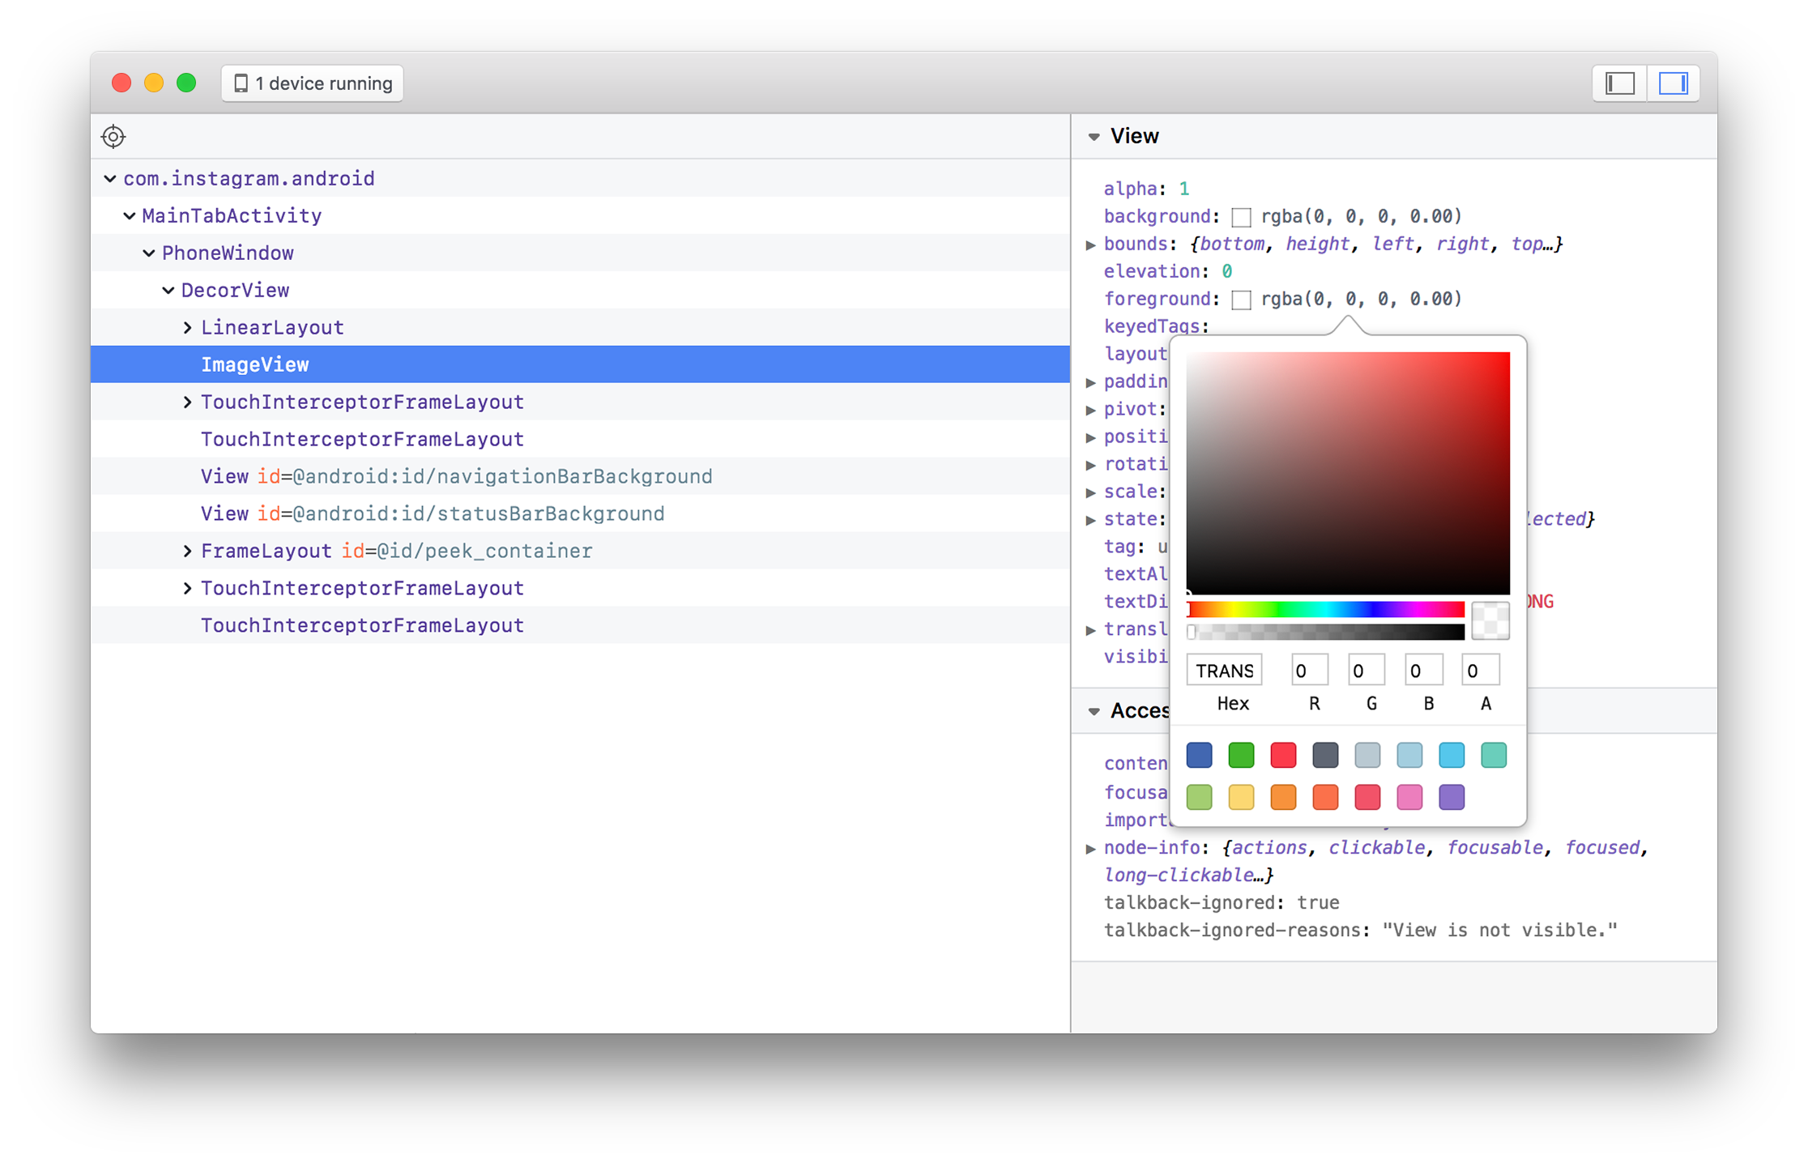
Task: Click the R value field in color picker
Action: (x=1309, y=669)
